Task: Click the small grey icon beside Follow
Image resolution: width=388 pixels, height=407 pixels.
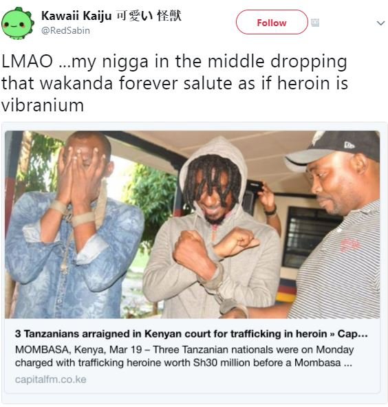Action: tap(315, 23)
